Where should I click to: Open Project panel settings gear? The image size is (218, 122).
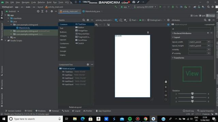pos(51,11)
